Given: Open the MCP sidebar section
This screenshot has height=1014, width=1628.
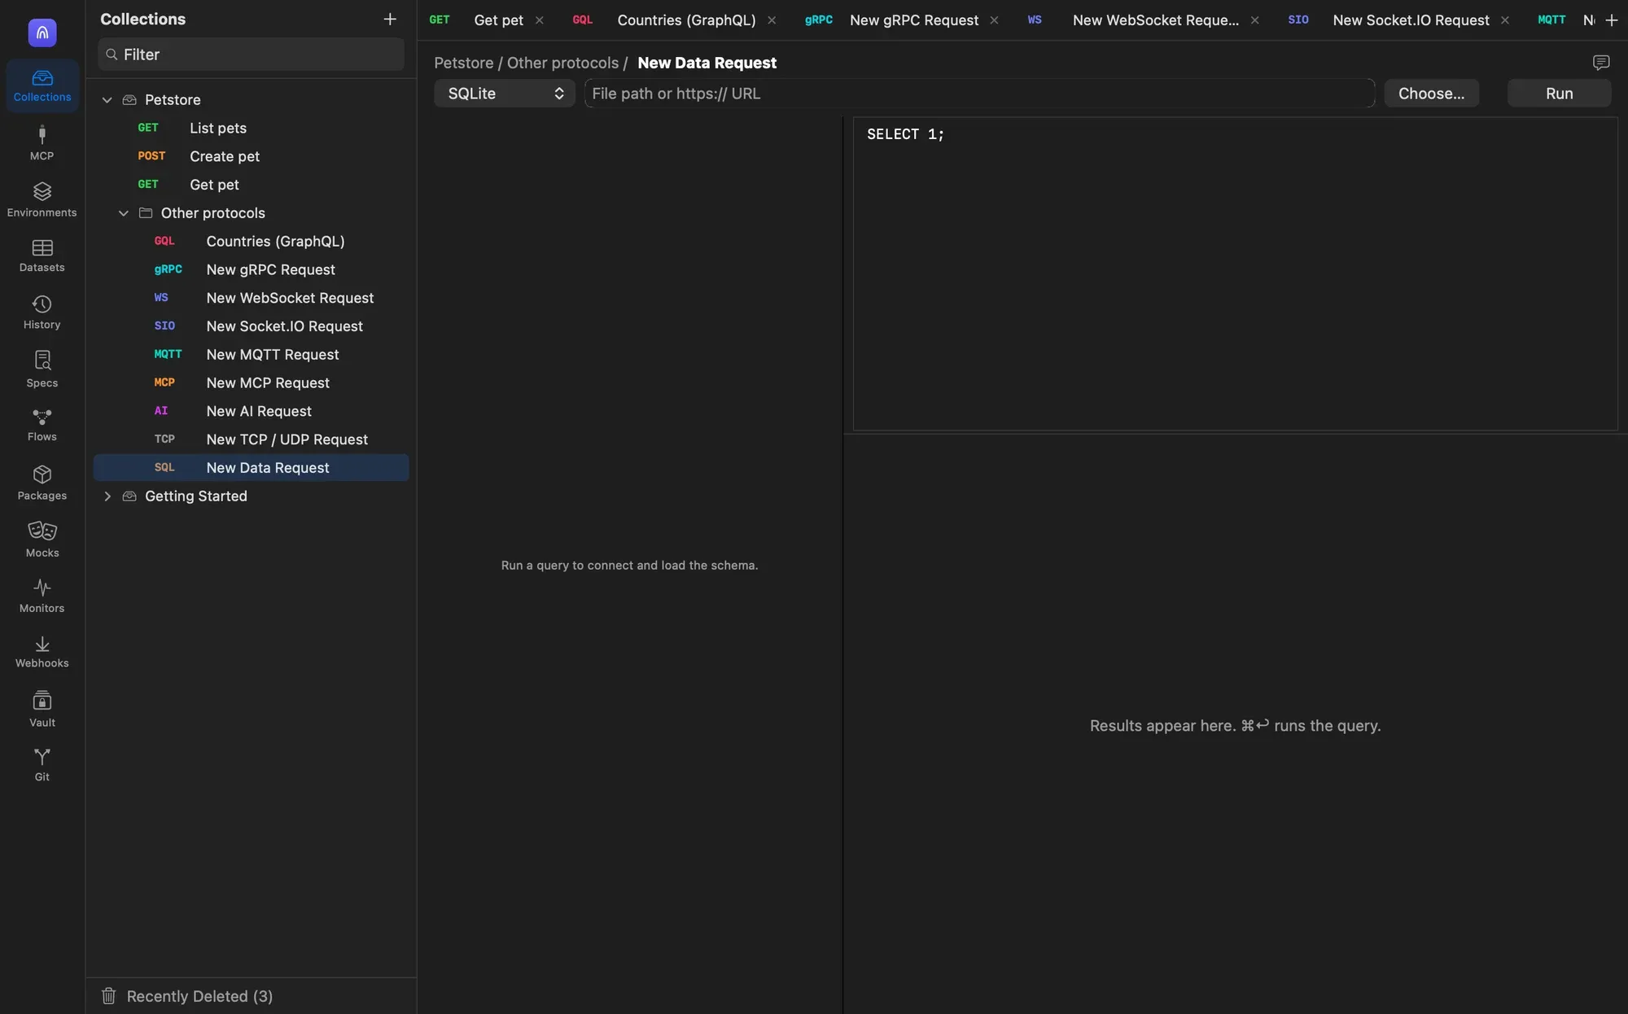Looking at the screenshot, I should click(x=42, y=142).
